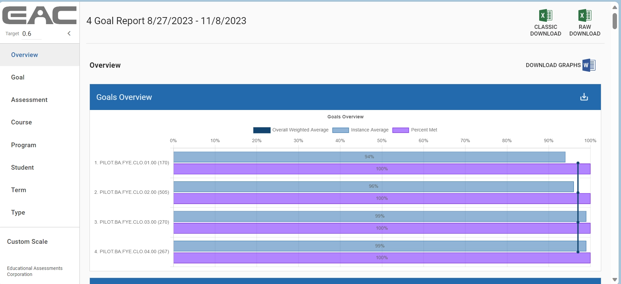The image size is (621, 284).
Task: Click the DOWNLOAD GRAPHS text
Action: (553, 65)
